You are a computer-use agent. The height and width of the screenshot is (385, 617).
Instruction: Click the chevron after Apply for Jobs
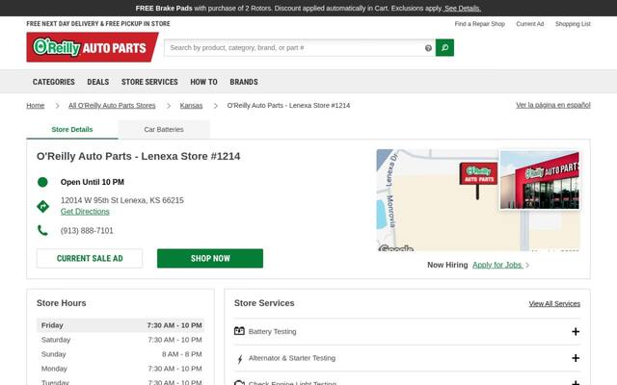[x=527, y=266]
